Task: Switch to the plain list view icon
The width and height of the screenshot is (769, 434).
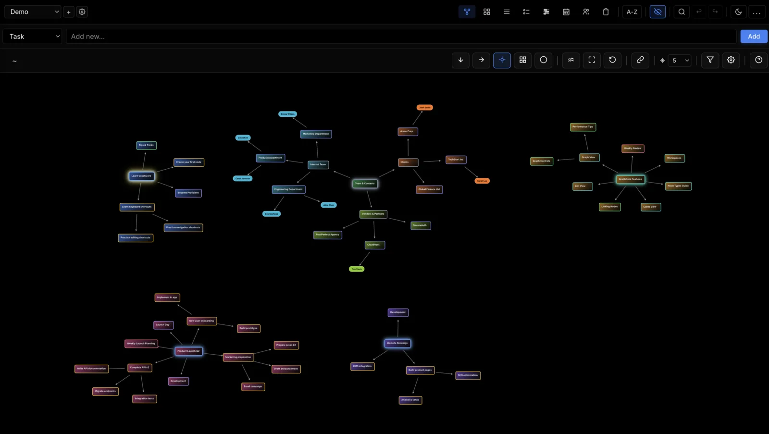Action: pos(507,12)
